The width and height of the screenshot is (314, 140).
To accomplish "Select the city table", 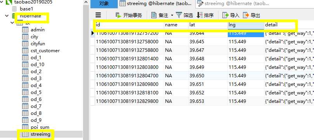I will tap(34, 37).
